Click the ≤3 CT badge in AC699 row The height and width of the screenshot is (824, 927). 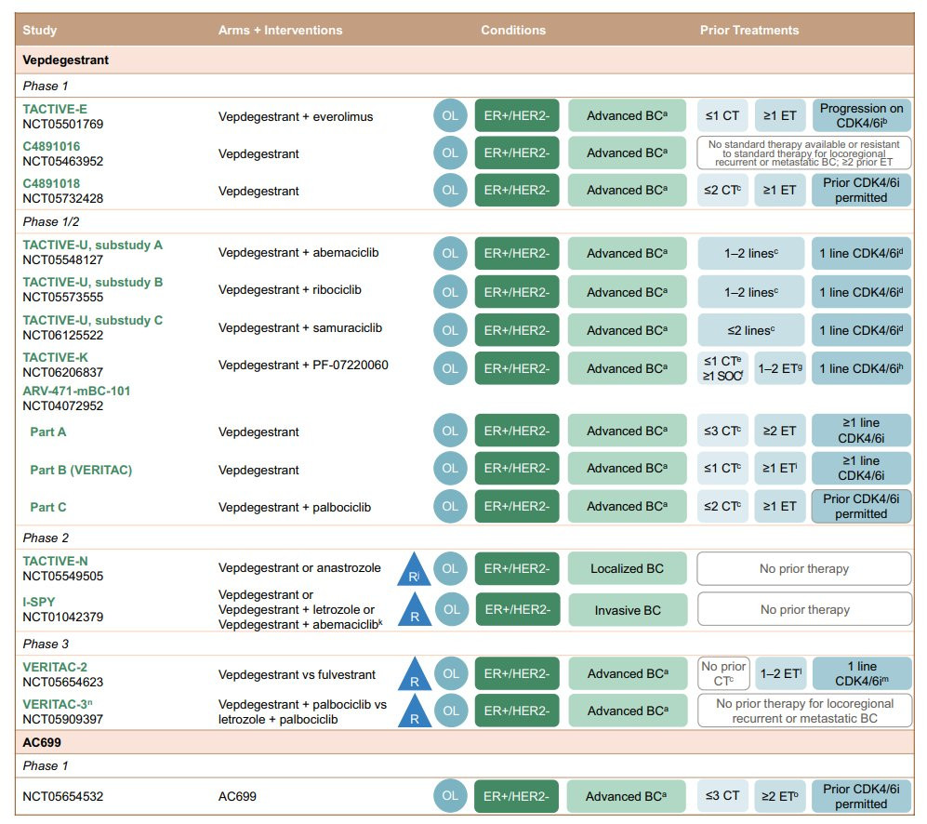point(722,796)
